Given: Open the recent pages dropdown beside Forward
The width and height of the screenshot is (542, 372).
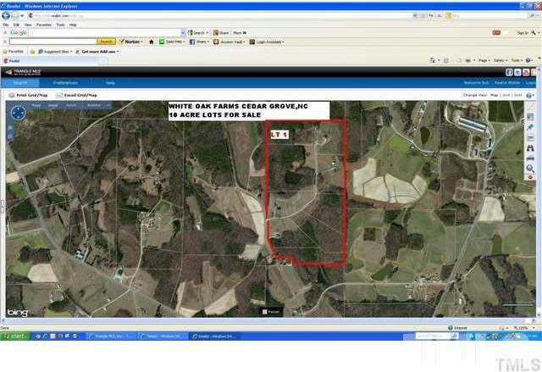Looking at the screenshot, I should (x=22, y=16).
